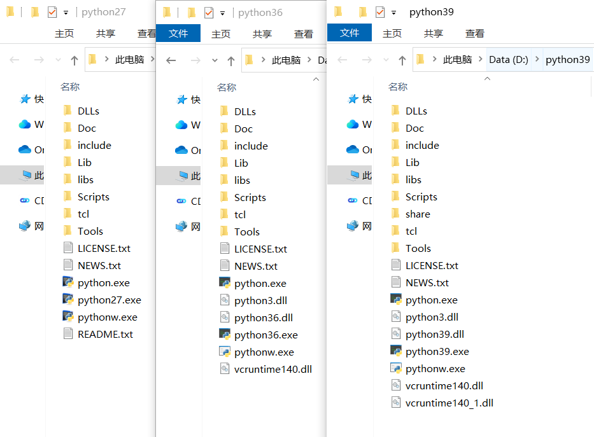Select NEWS.txt in python39 window
This screenshot has height=437, width=594.
(427, 282)
